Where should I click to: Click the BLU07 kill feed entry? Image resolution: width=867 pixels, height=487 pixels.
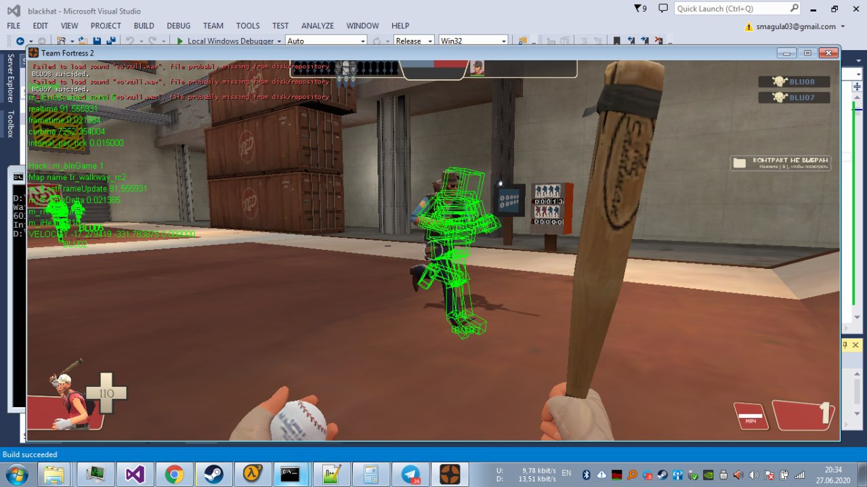[x=794, y=98]
